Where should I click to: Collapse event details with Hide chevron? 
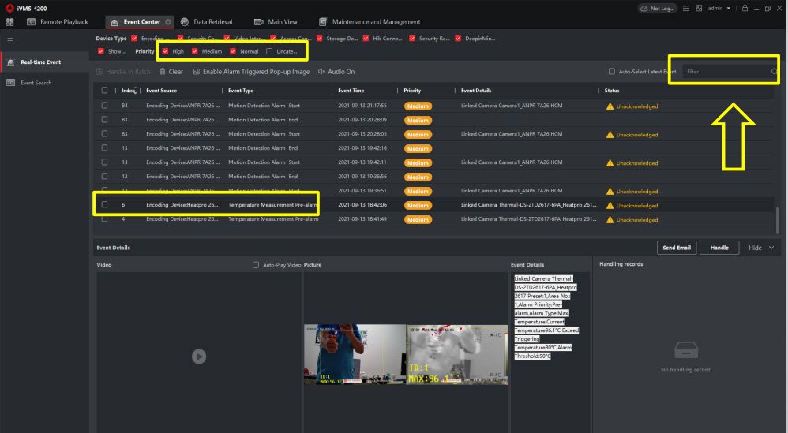(x=771, y=248)
